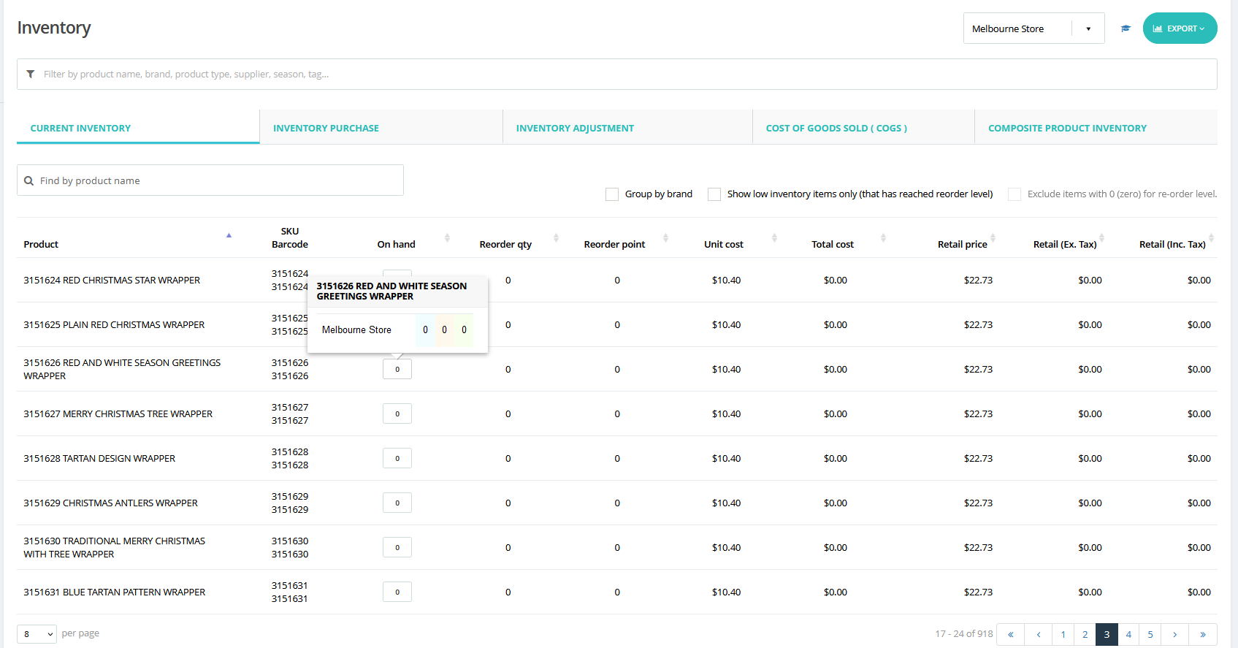1238x648 pixels.
Task: Click the search magnifier icon in product search
Action: [28, 180]
